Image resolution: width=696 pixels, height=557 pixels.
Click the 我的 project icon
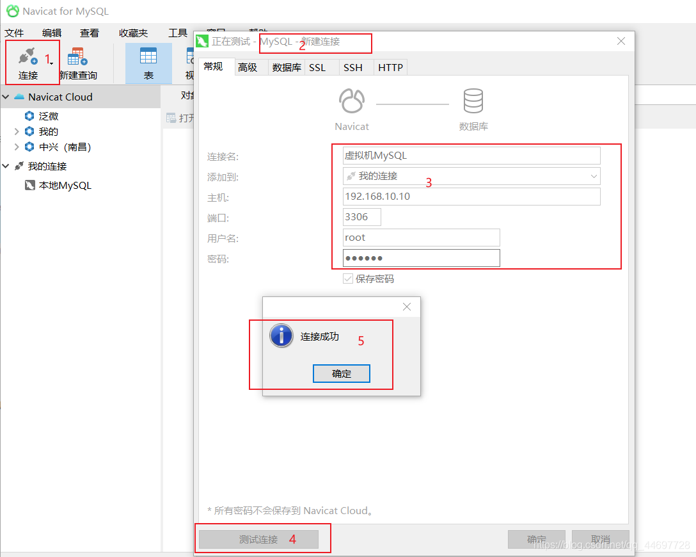click(x=29, y=131)
